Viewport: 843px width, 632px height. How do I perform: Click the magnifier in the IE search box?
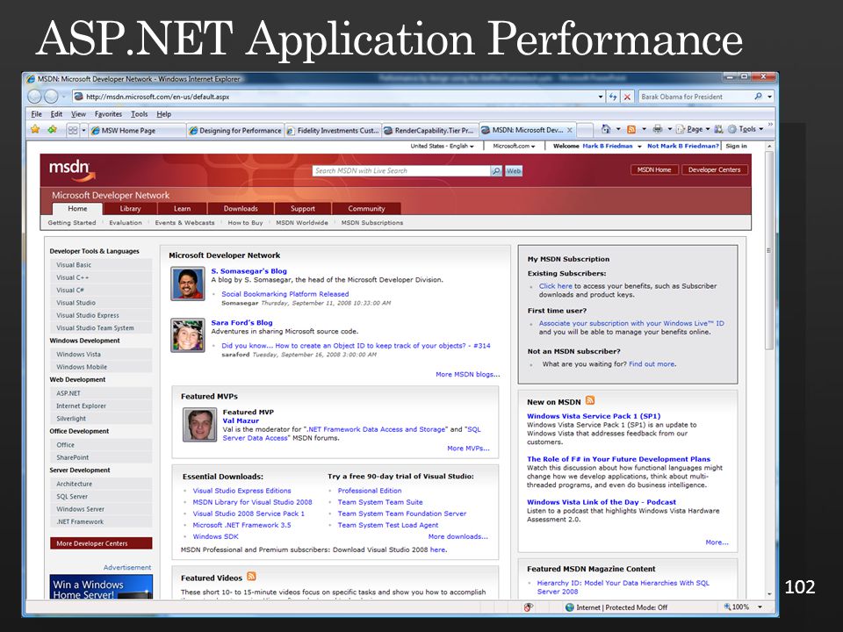coord(759,97)
